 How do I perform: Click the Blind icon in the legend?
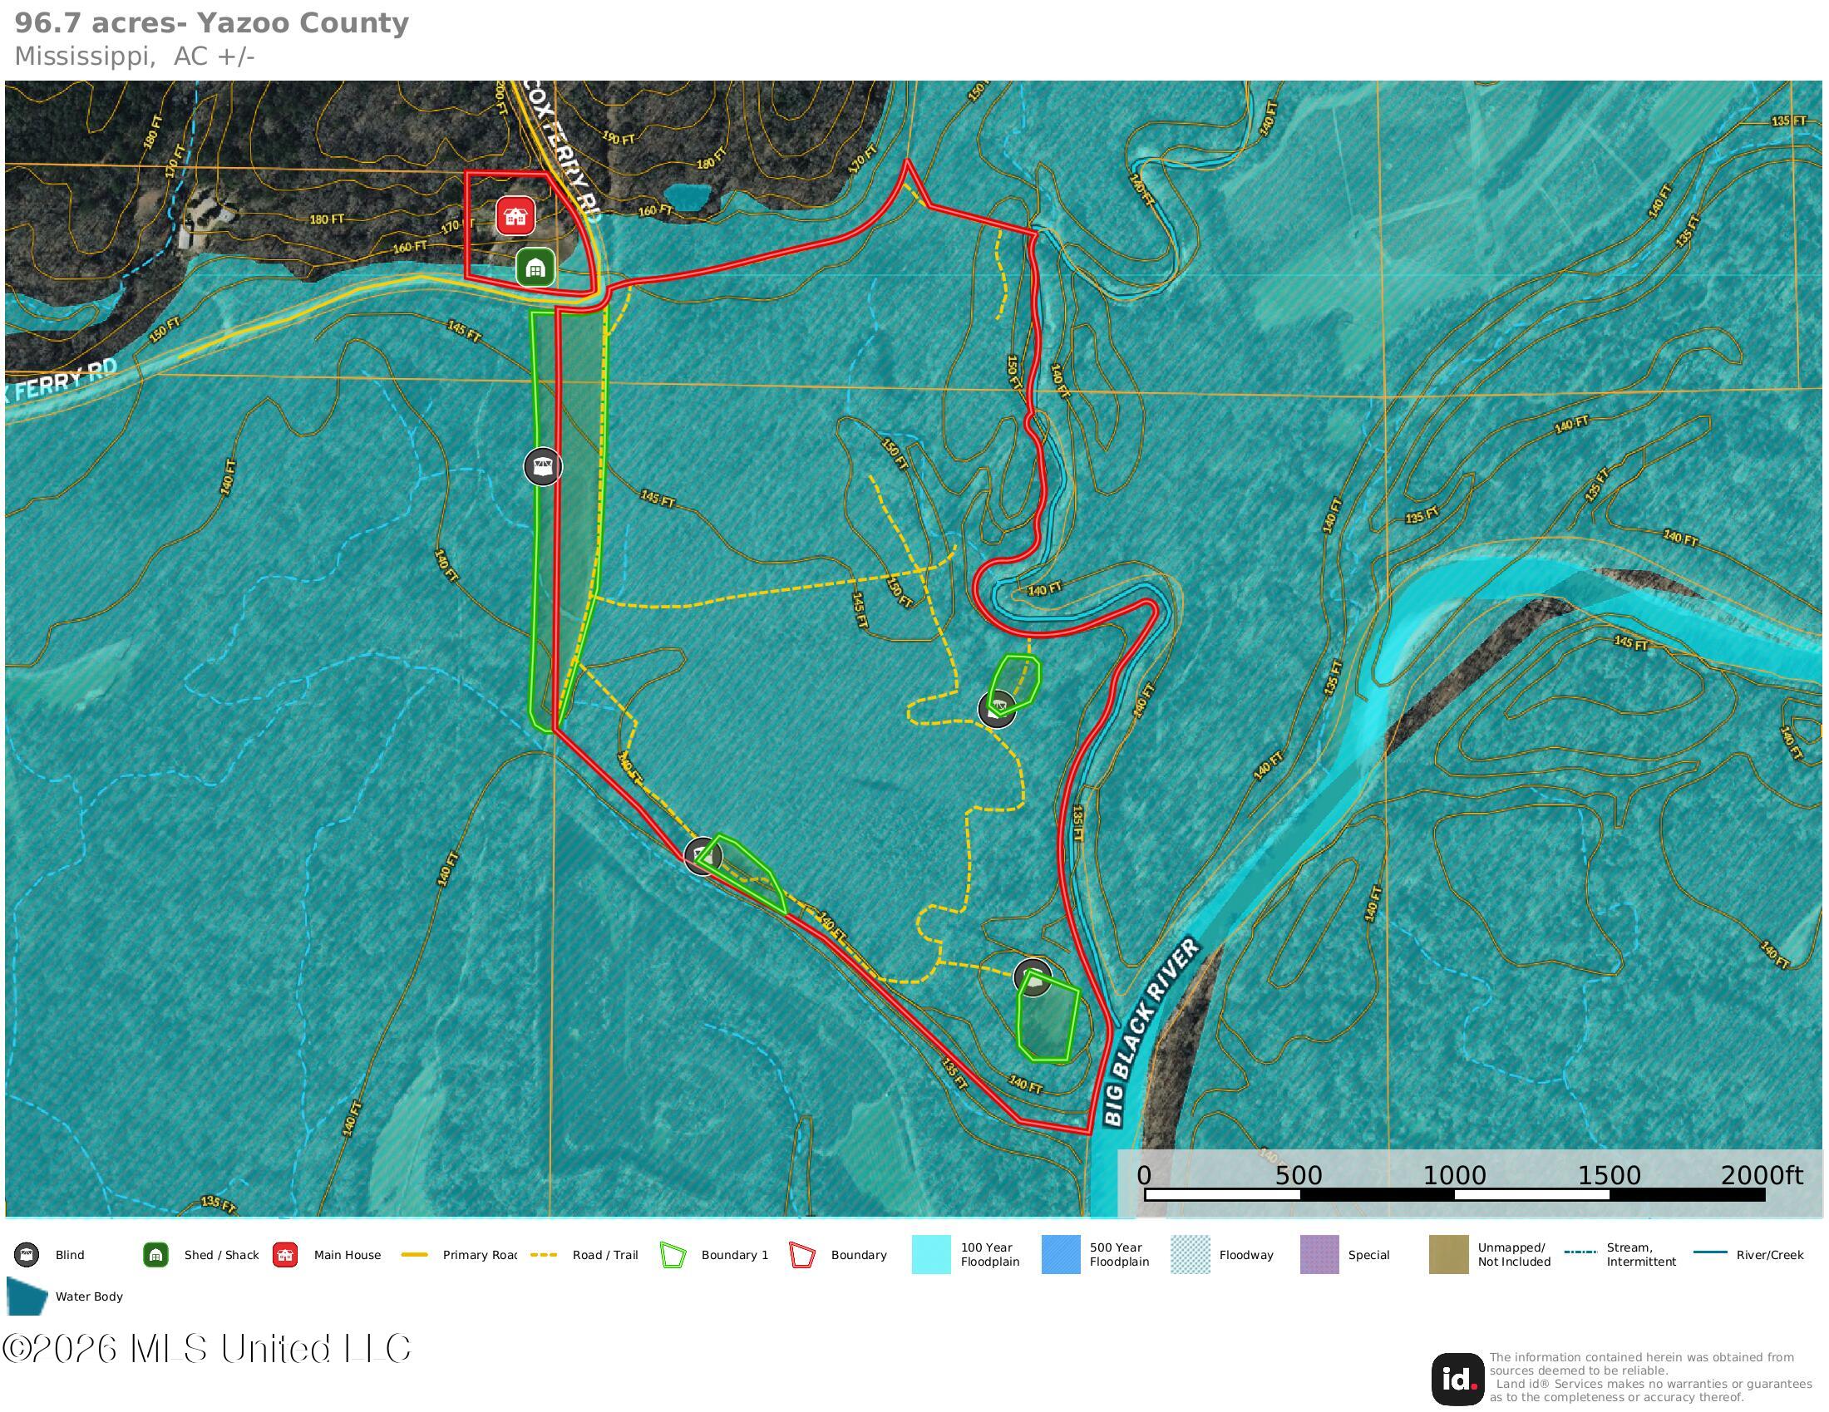tap(27, 1255)
